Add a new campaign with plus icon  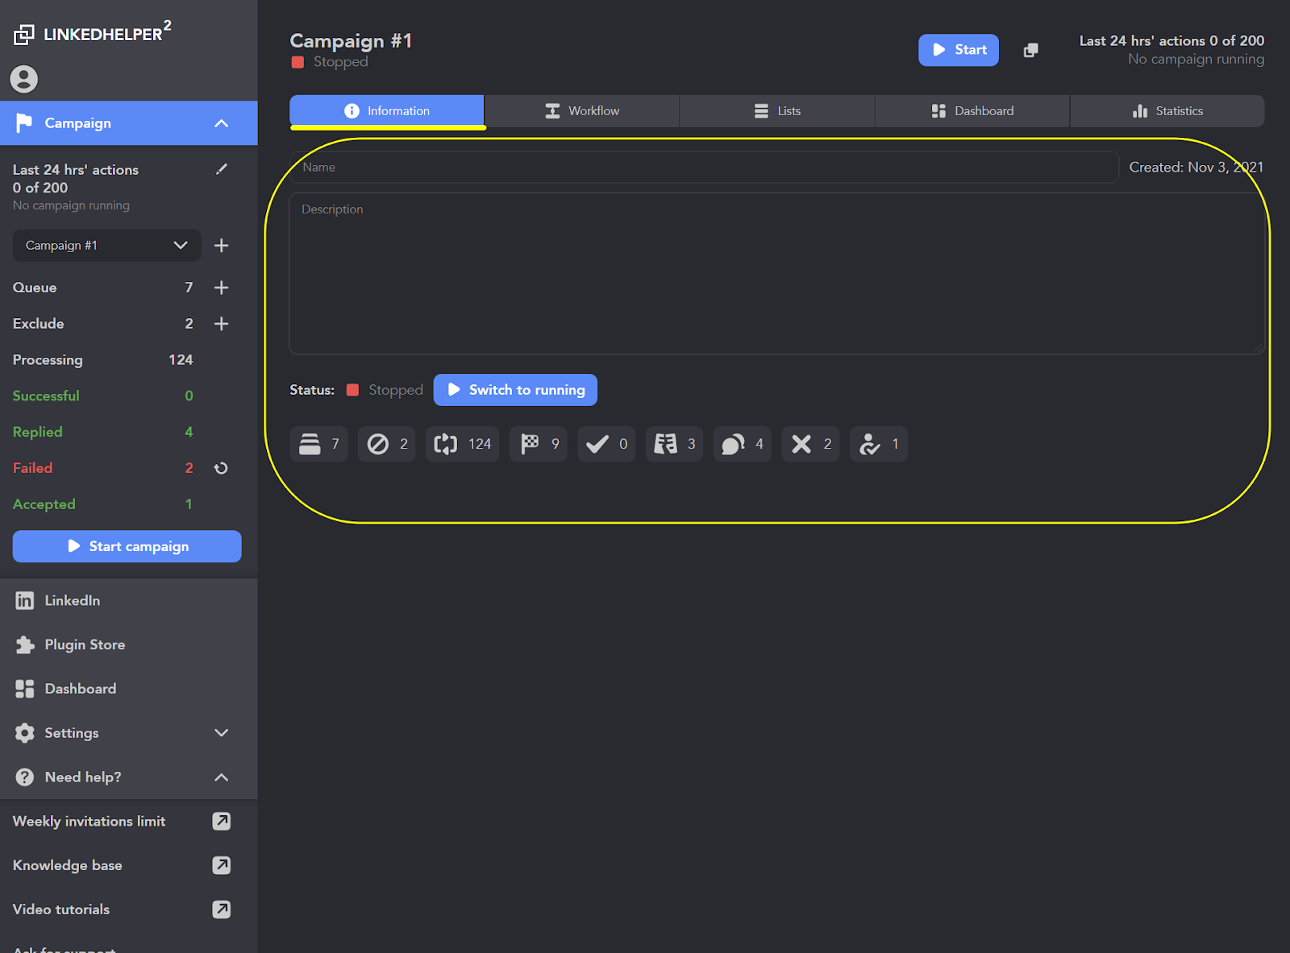click(x=222, y=246)
